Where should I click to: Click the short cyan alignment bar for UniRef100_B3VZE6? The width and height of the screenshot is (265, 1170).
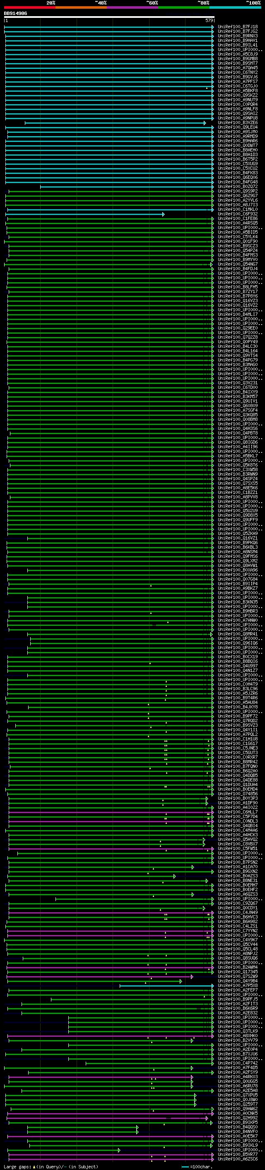[x=116, y=123]
